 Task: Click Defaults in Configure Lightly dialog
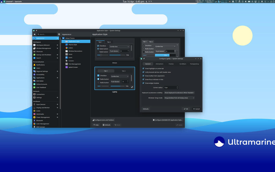146,109
